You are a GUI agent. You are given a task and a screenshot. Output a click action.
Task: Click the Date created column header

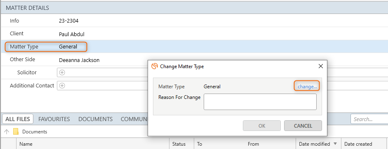[364, 144]
